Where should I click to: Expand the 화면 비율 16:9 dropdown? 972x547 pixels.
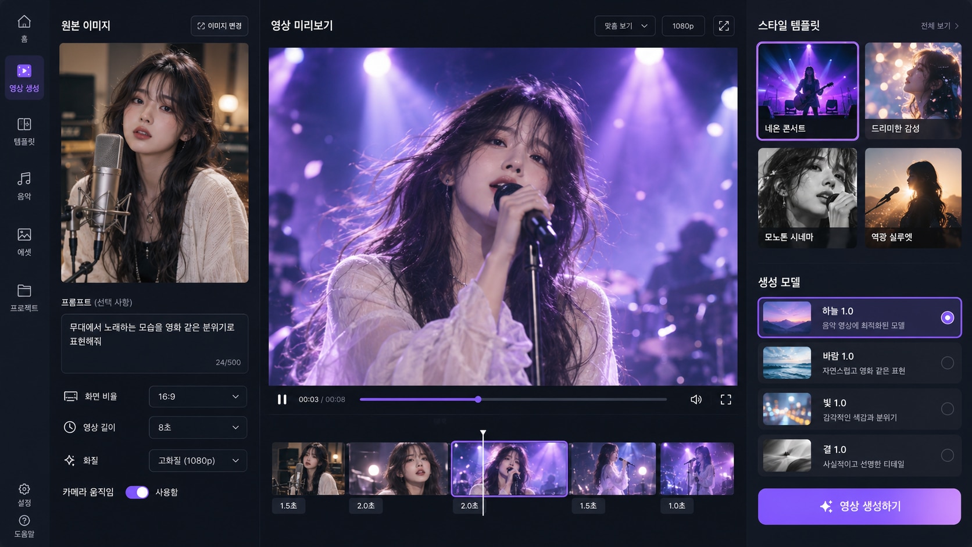click(198, 396)
